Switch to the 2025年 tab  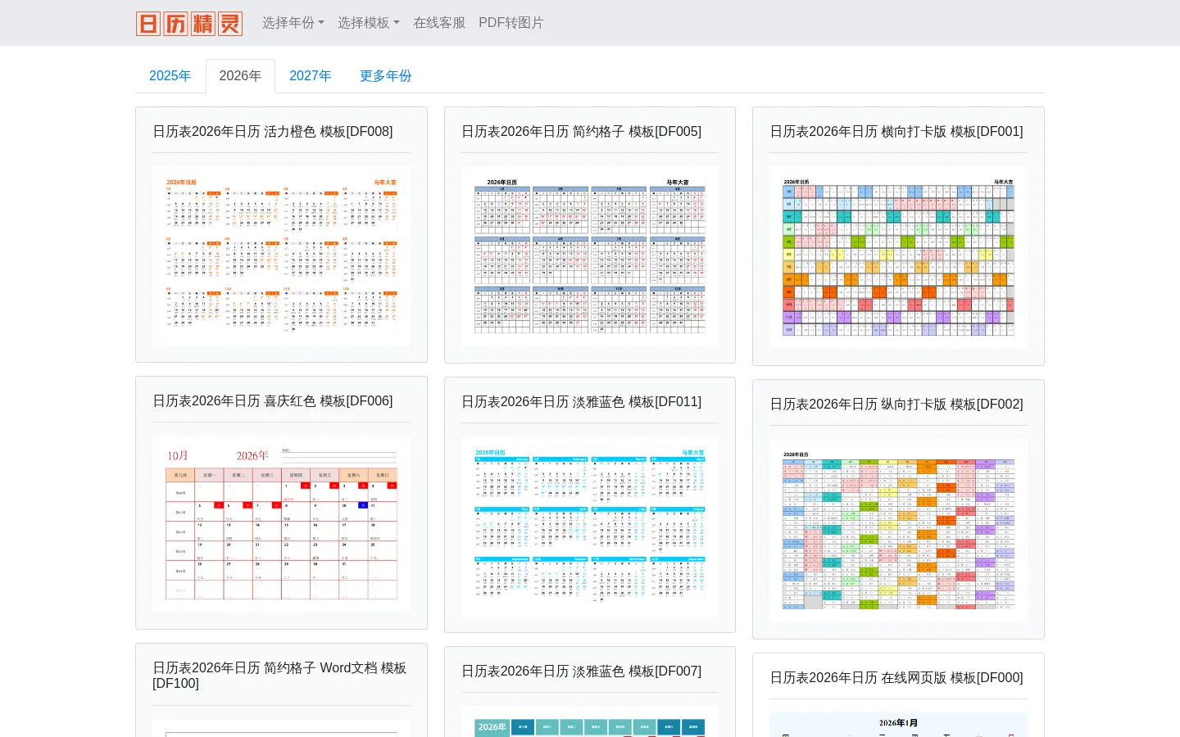click(170, 76)
